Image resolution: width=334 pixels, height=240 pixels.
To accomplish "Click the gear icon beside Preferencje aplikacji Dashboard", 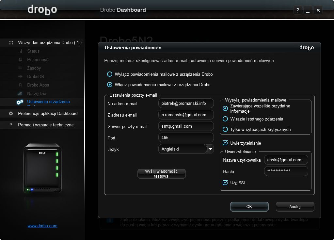I will coord(11,114).
